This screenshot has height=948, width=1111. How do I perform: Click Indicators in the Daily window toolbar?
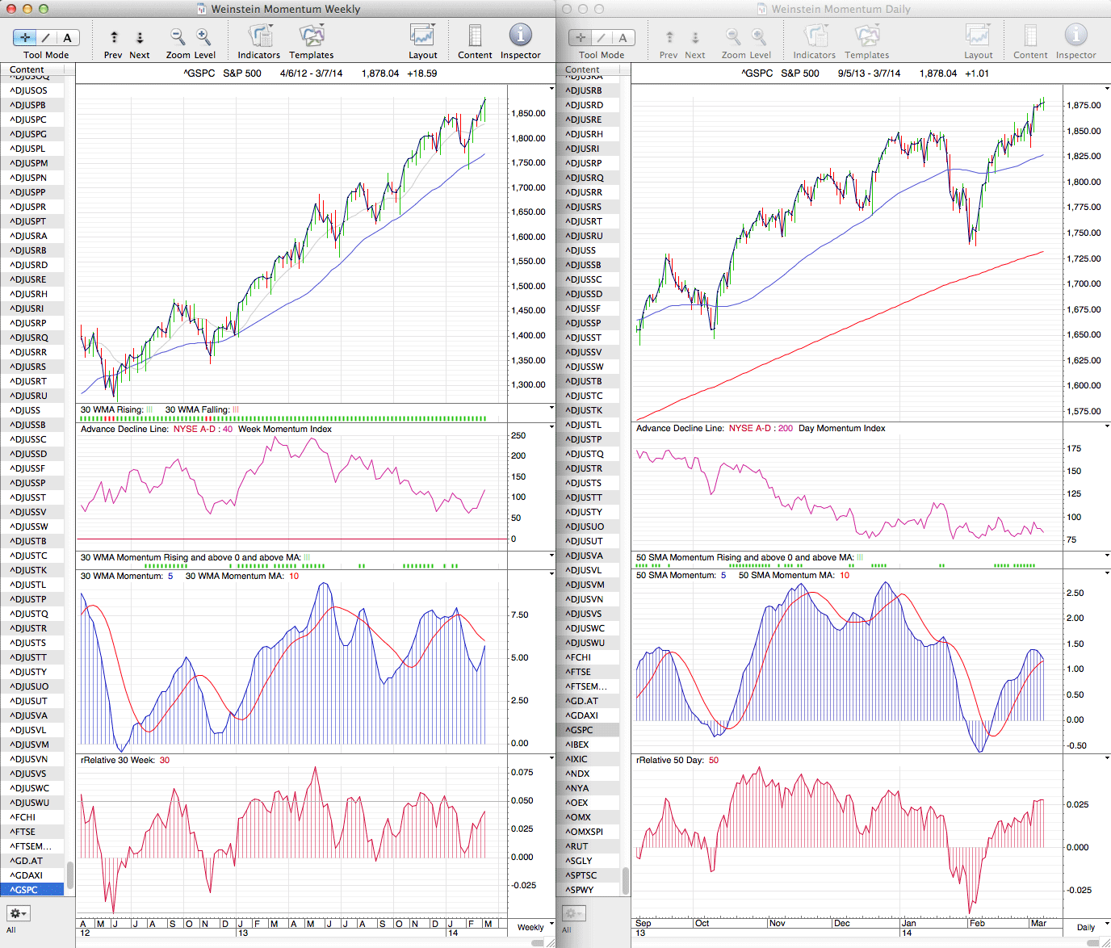(x=814, y=36)
